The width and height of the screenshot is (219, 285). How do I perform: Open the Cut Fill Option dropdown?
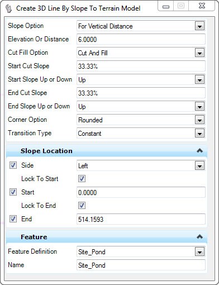click(199, 53)
